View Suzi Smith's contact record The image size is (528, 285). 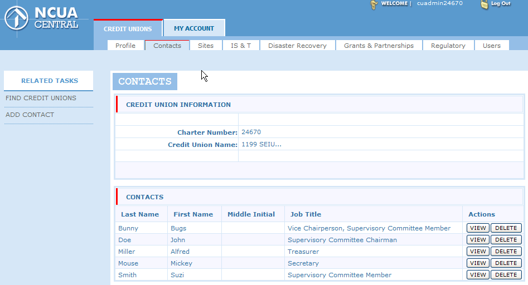tap(478, 275)
